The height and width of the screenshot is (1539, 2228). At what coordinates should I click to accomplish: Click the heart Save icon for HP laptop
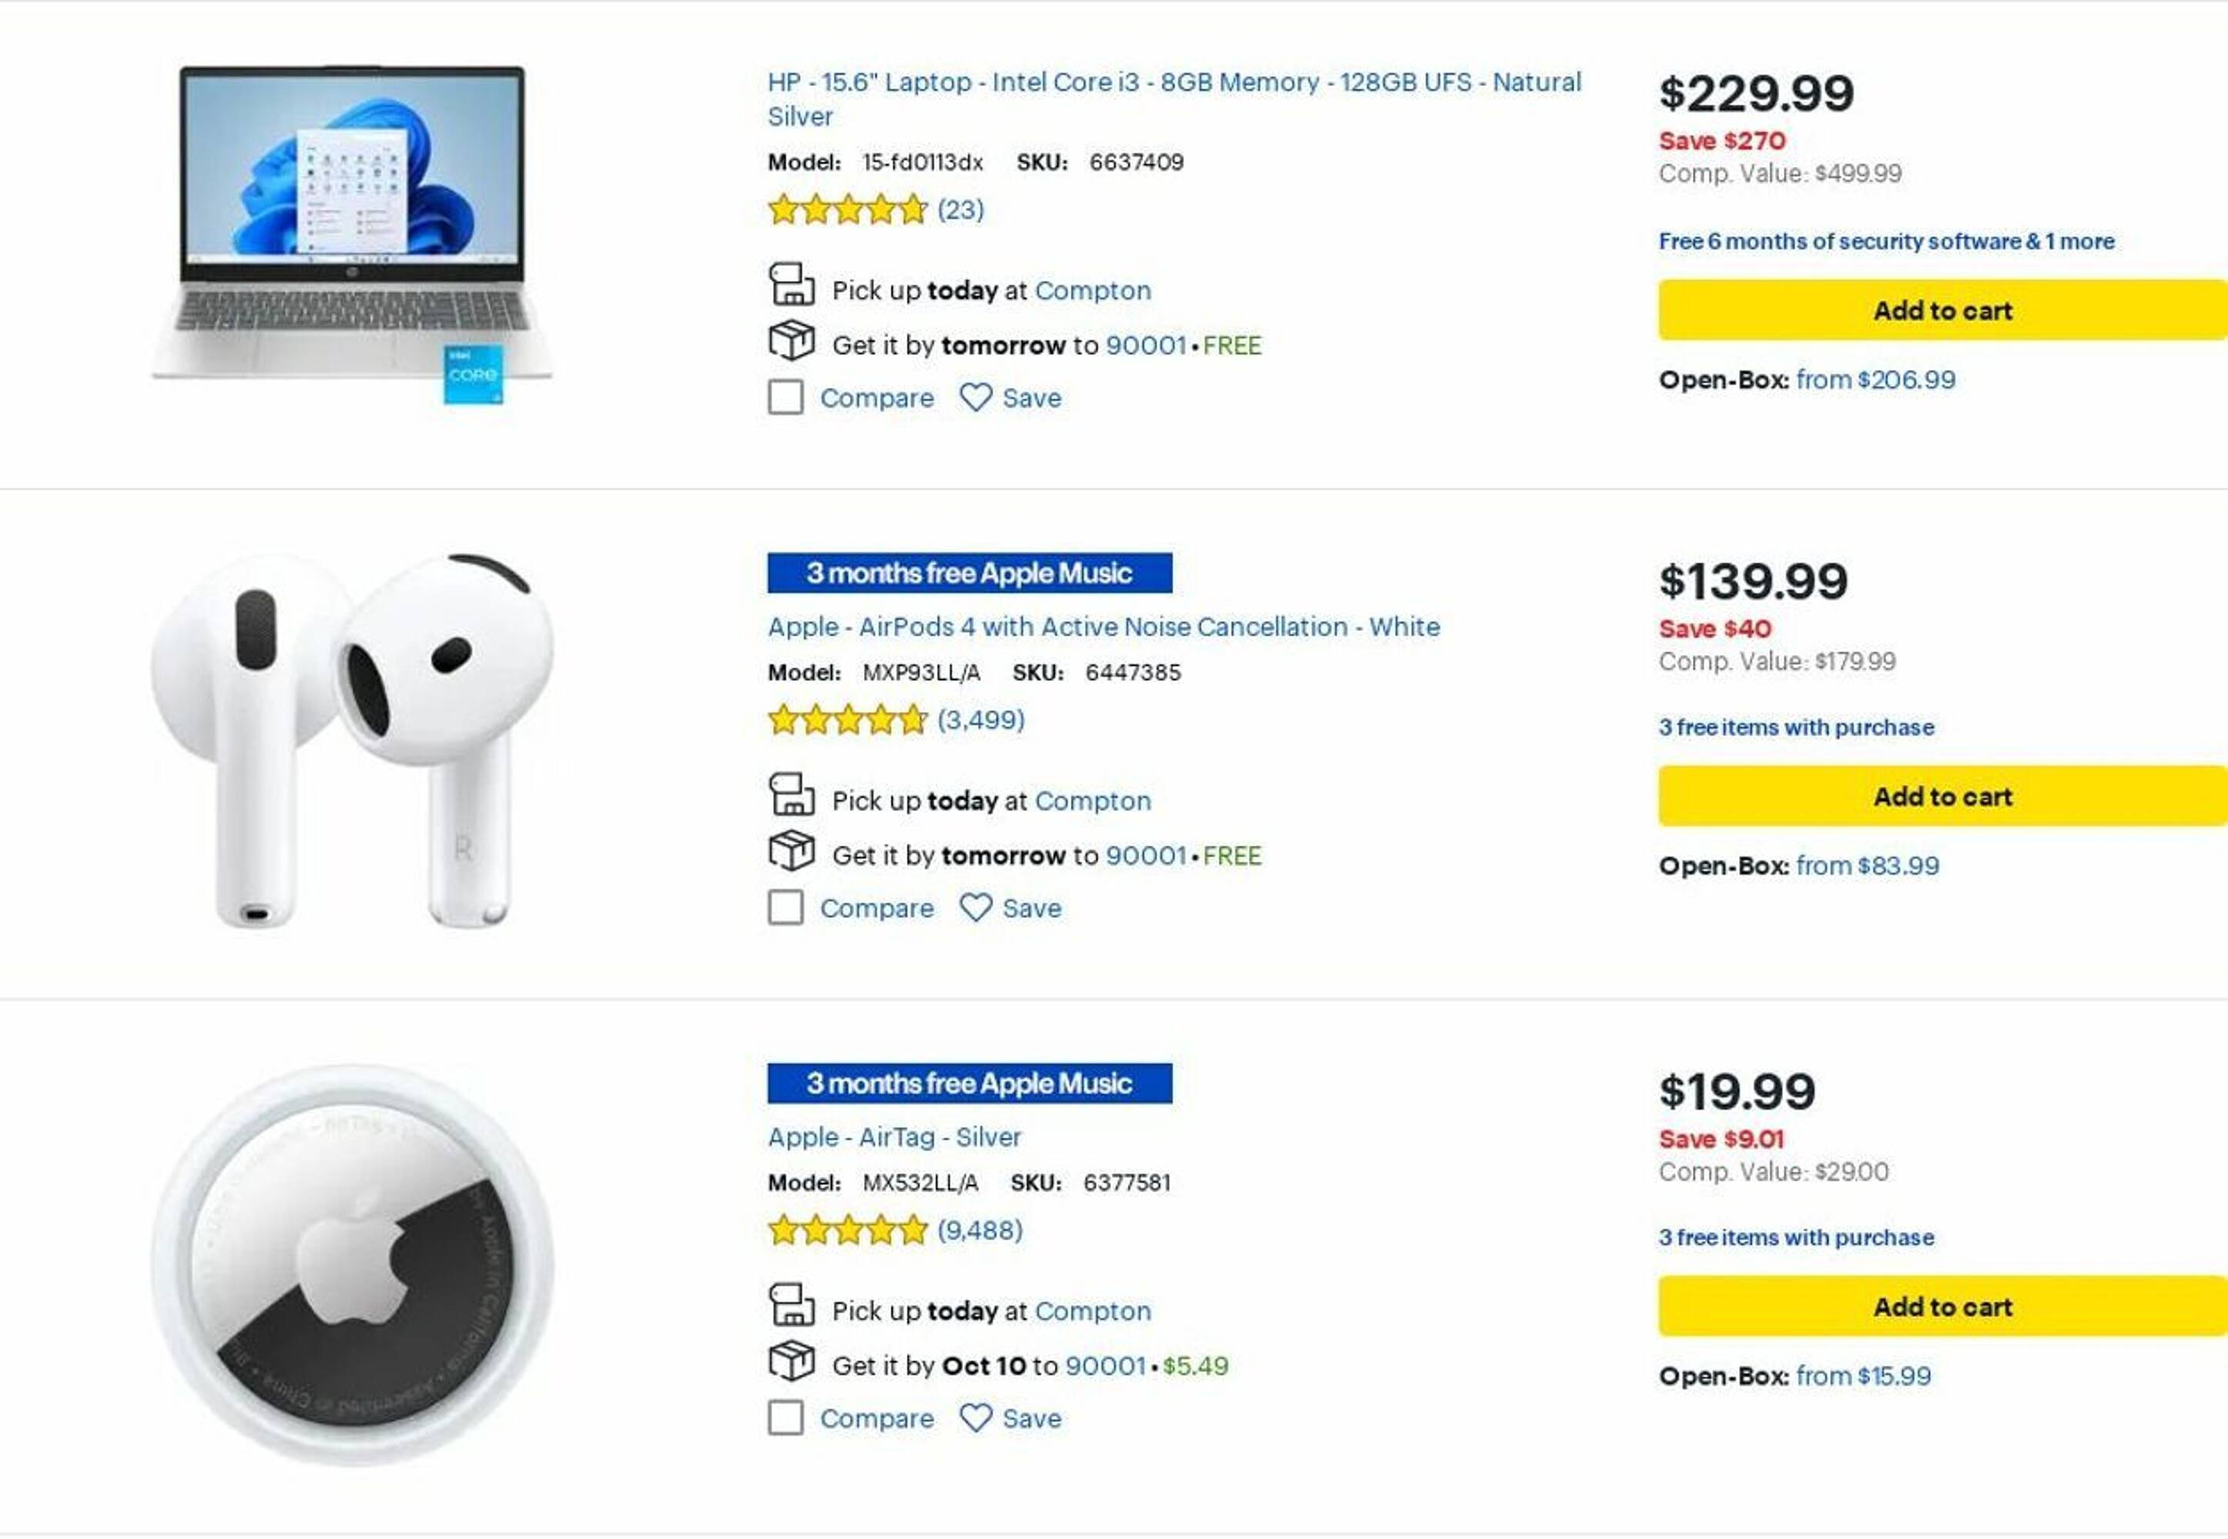click(x=975, y=397)
